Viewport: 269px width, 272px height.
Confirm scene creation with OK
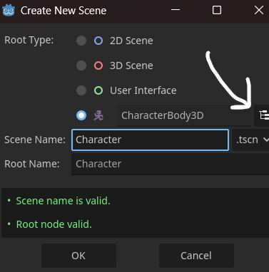click(78, 256)
